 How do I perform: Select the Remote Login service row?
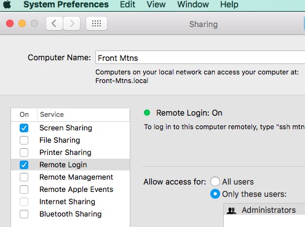point(70,165)
